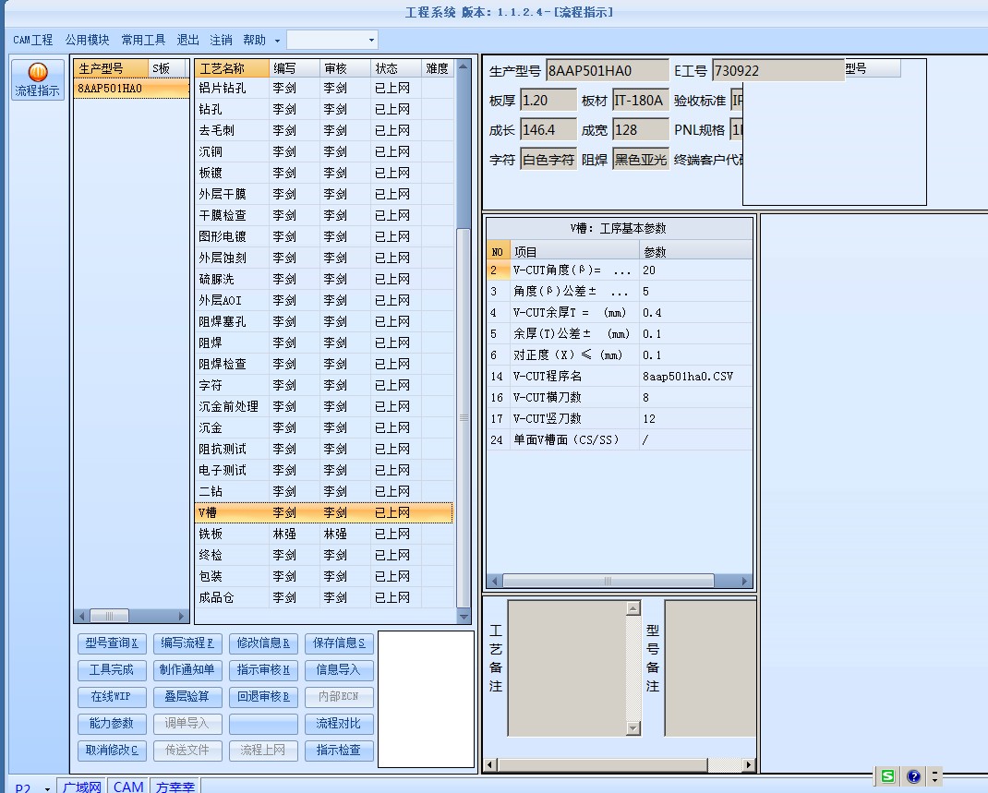Open the CAM工程 menu
The height and width of the screenshot is (793, 988).
32,41
